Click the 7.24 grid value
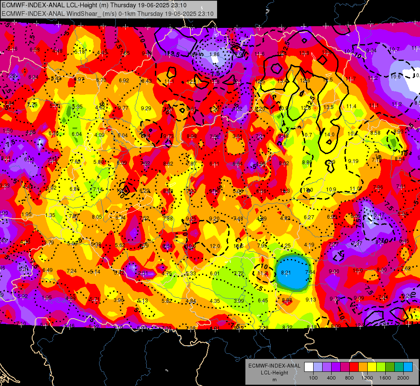This screenshot has height=386, width=420. pos(72,271)
